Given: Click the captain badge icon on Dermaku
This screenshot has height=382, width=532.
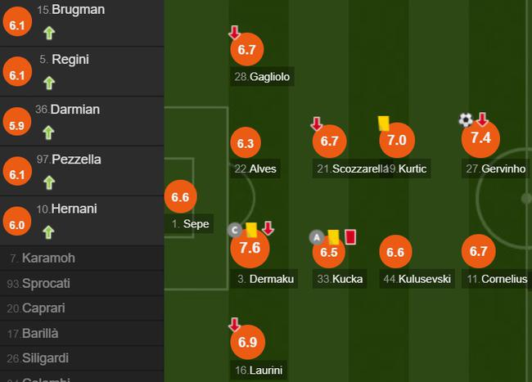Looking at the screenshot, I should click(233, 230).
